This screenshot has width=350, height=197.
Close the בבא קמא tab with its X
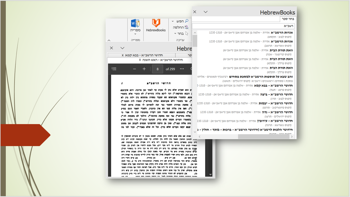click(123, 55)
